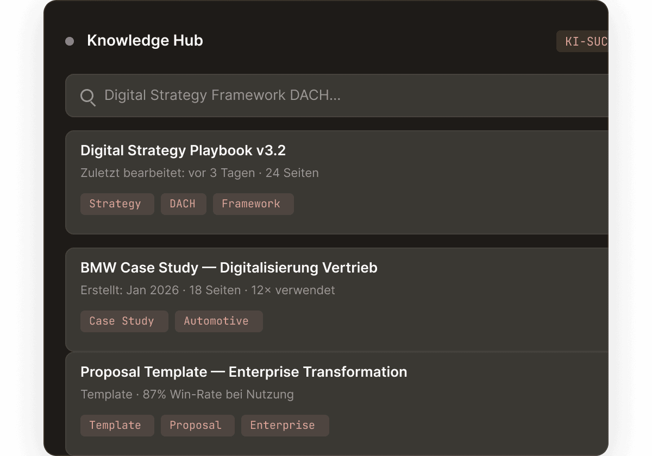Select the Automotive tag on the BMW card

218,321
